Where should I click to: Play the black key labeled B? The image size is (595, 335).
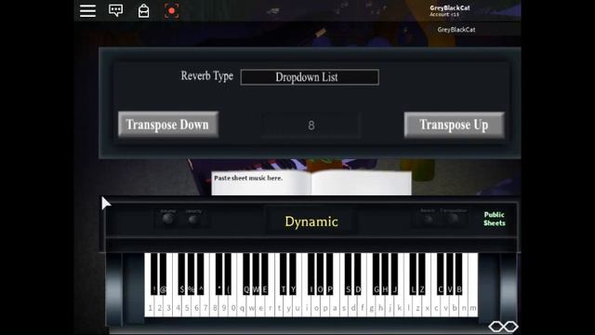coord(458,274)
